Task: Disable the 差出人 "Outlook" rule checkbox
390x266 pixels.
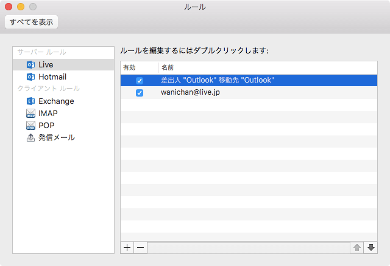Action: (x=140, y=81)
